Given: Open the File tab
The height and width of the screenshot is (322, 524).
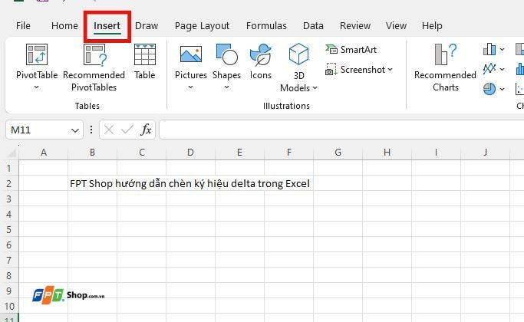Looking at the screenshot, I should click(23, 26).
